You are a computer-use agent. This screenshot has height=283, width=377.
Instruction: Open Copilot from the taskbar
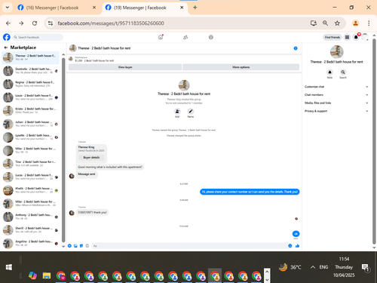[x=32, y=275]
